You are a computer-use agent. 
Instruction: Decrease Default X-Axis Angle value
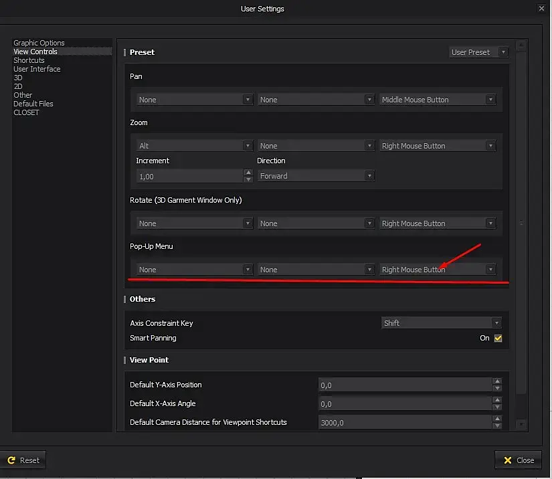click(496, 407)
